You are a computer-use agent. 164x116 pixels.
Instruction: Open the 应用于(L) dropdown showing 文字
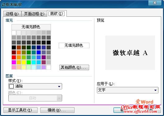tap(128, 90)
